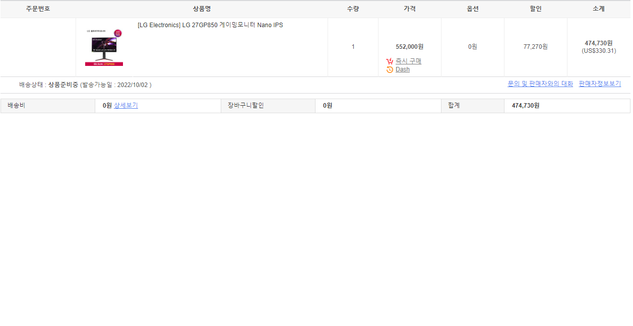Click the 552,000원 price value
This screenshot has height=326, width=633.
coord(410,47)
